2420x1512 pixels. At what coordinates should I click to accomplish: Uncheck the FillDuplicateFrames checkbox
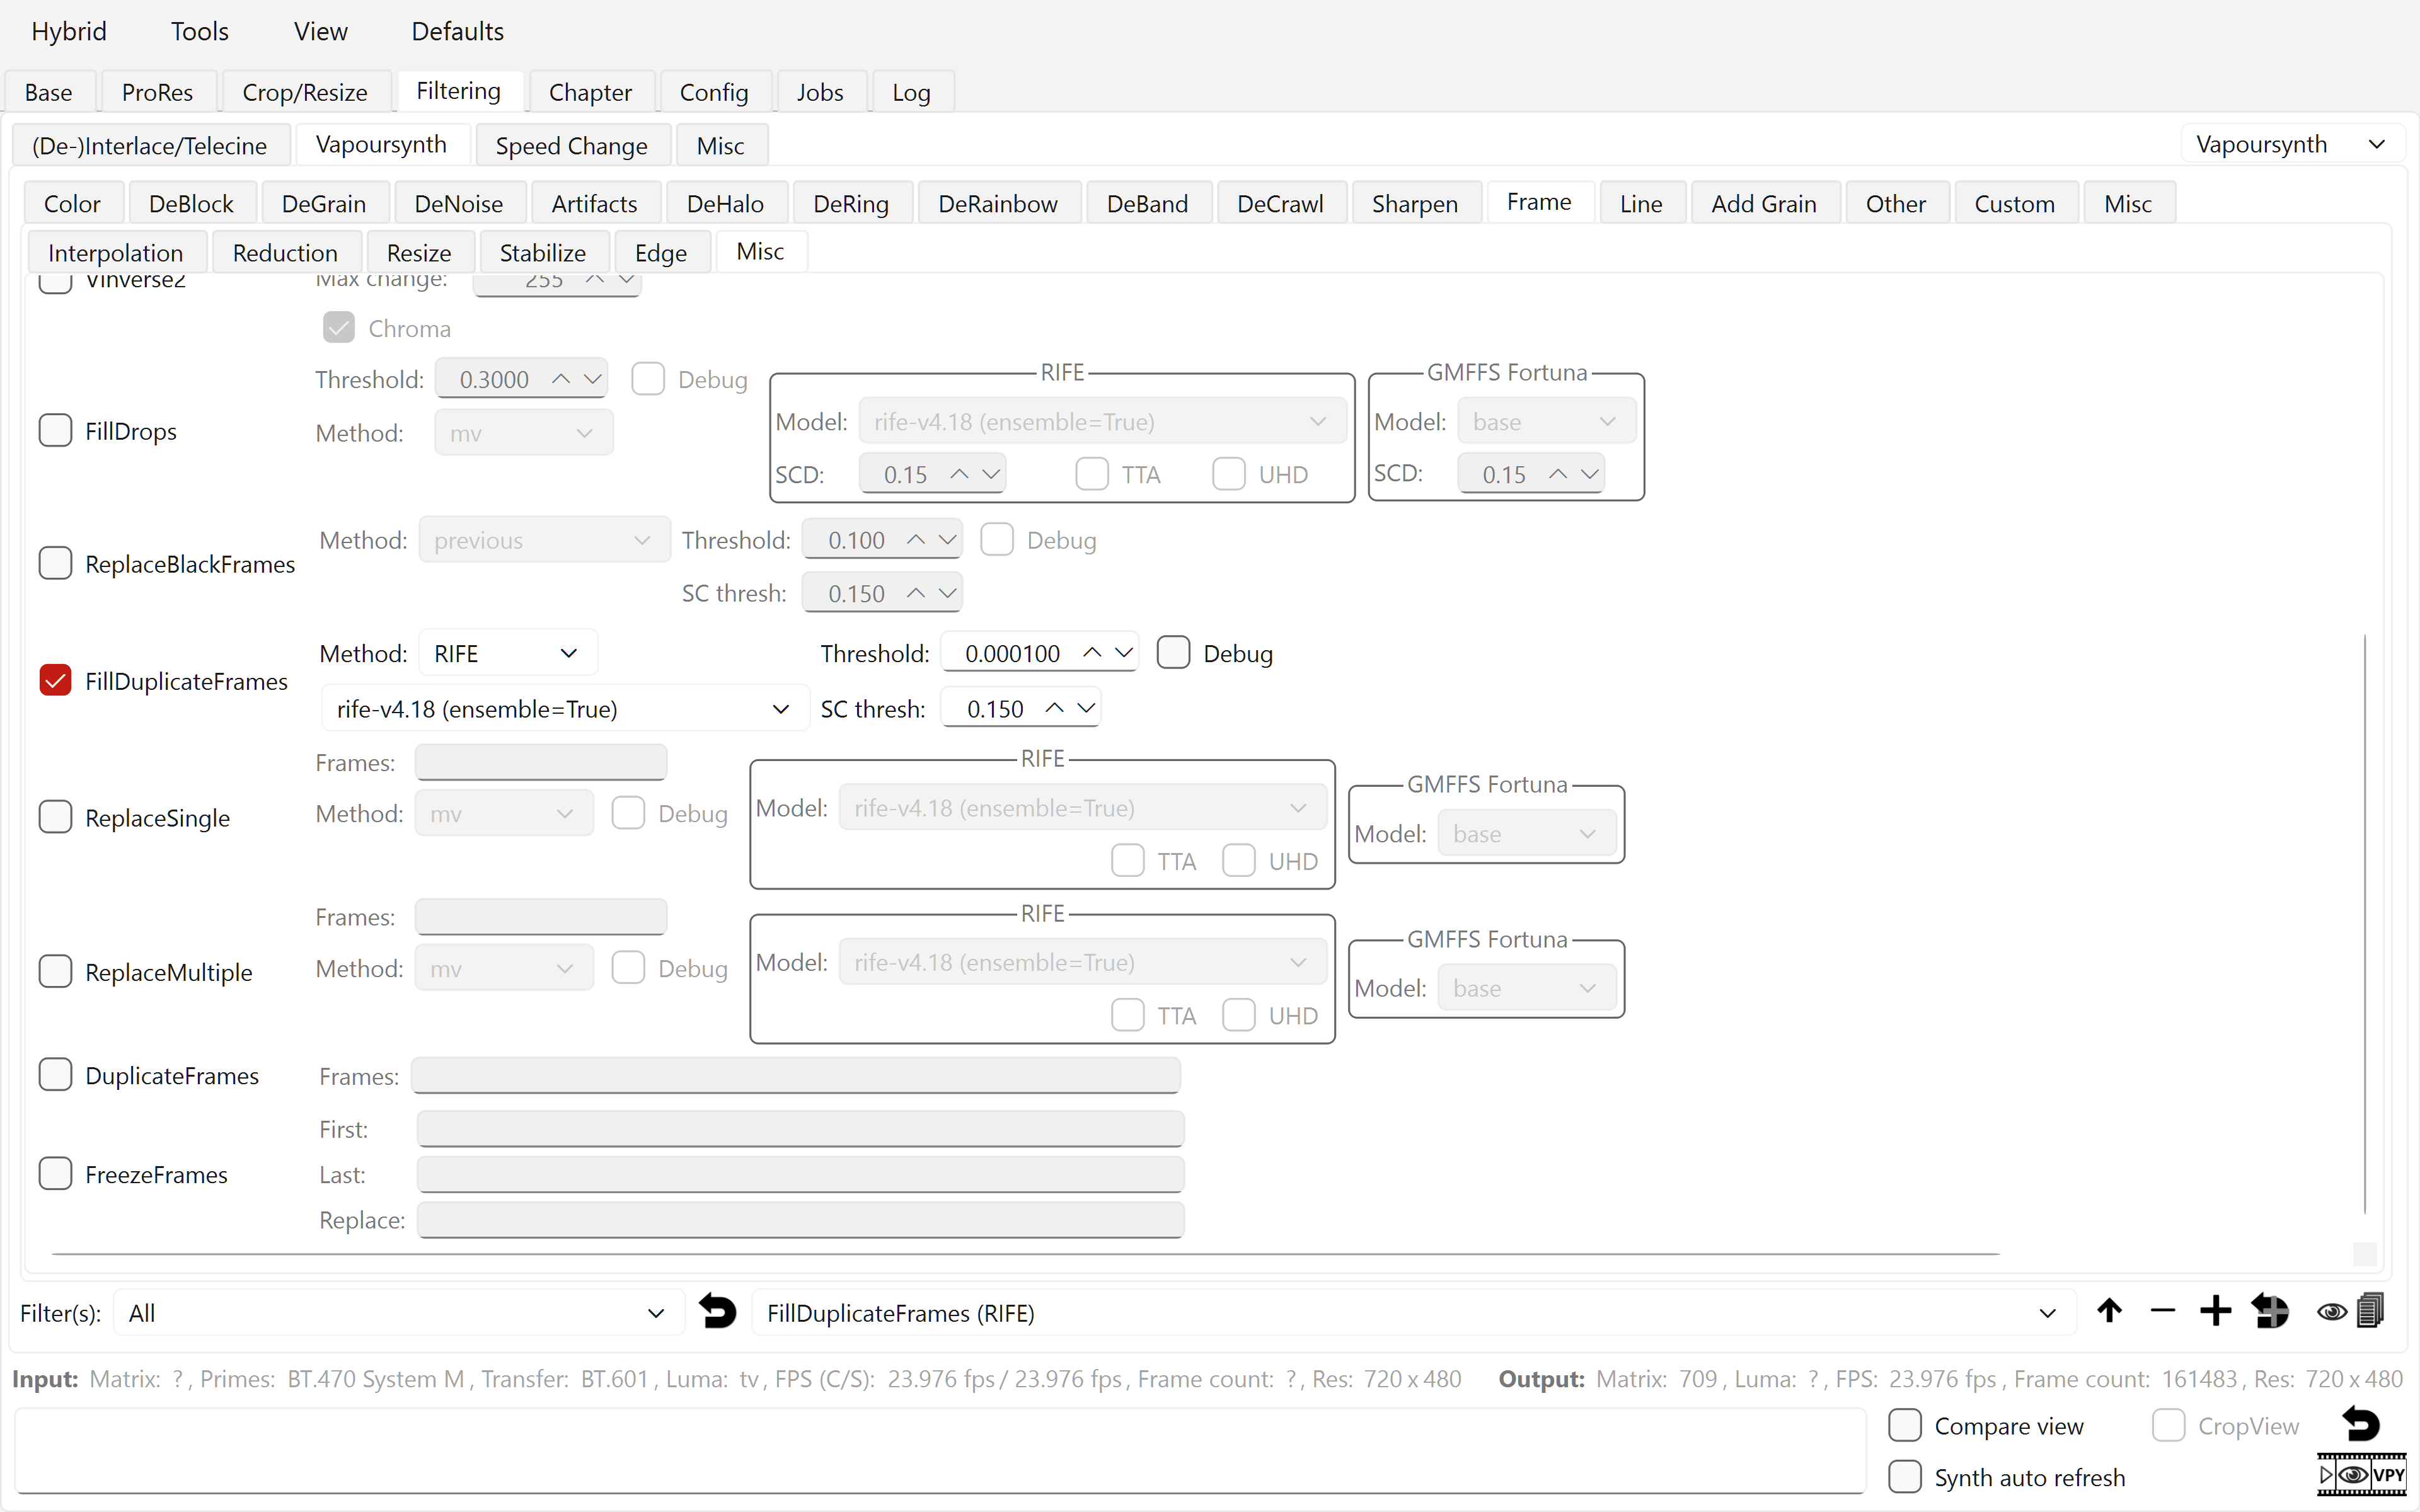coord(55,681)
